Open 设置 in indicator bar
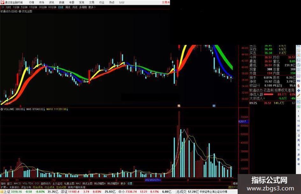This screenshot has height=194, width=301. coord(130,183)
